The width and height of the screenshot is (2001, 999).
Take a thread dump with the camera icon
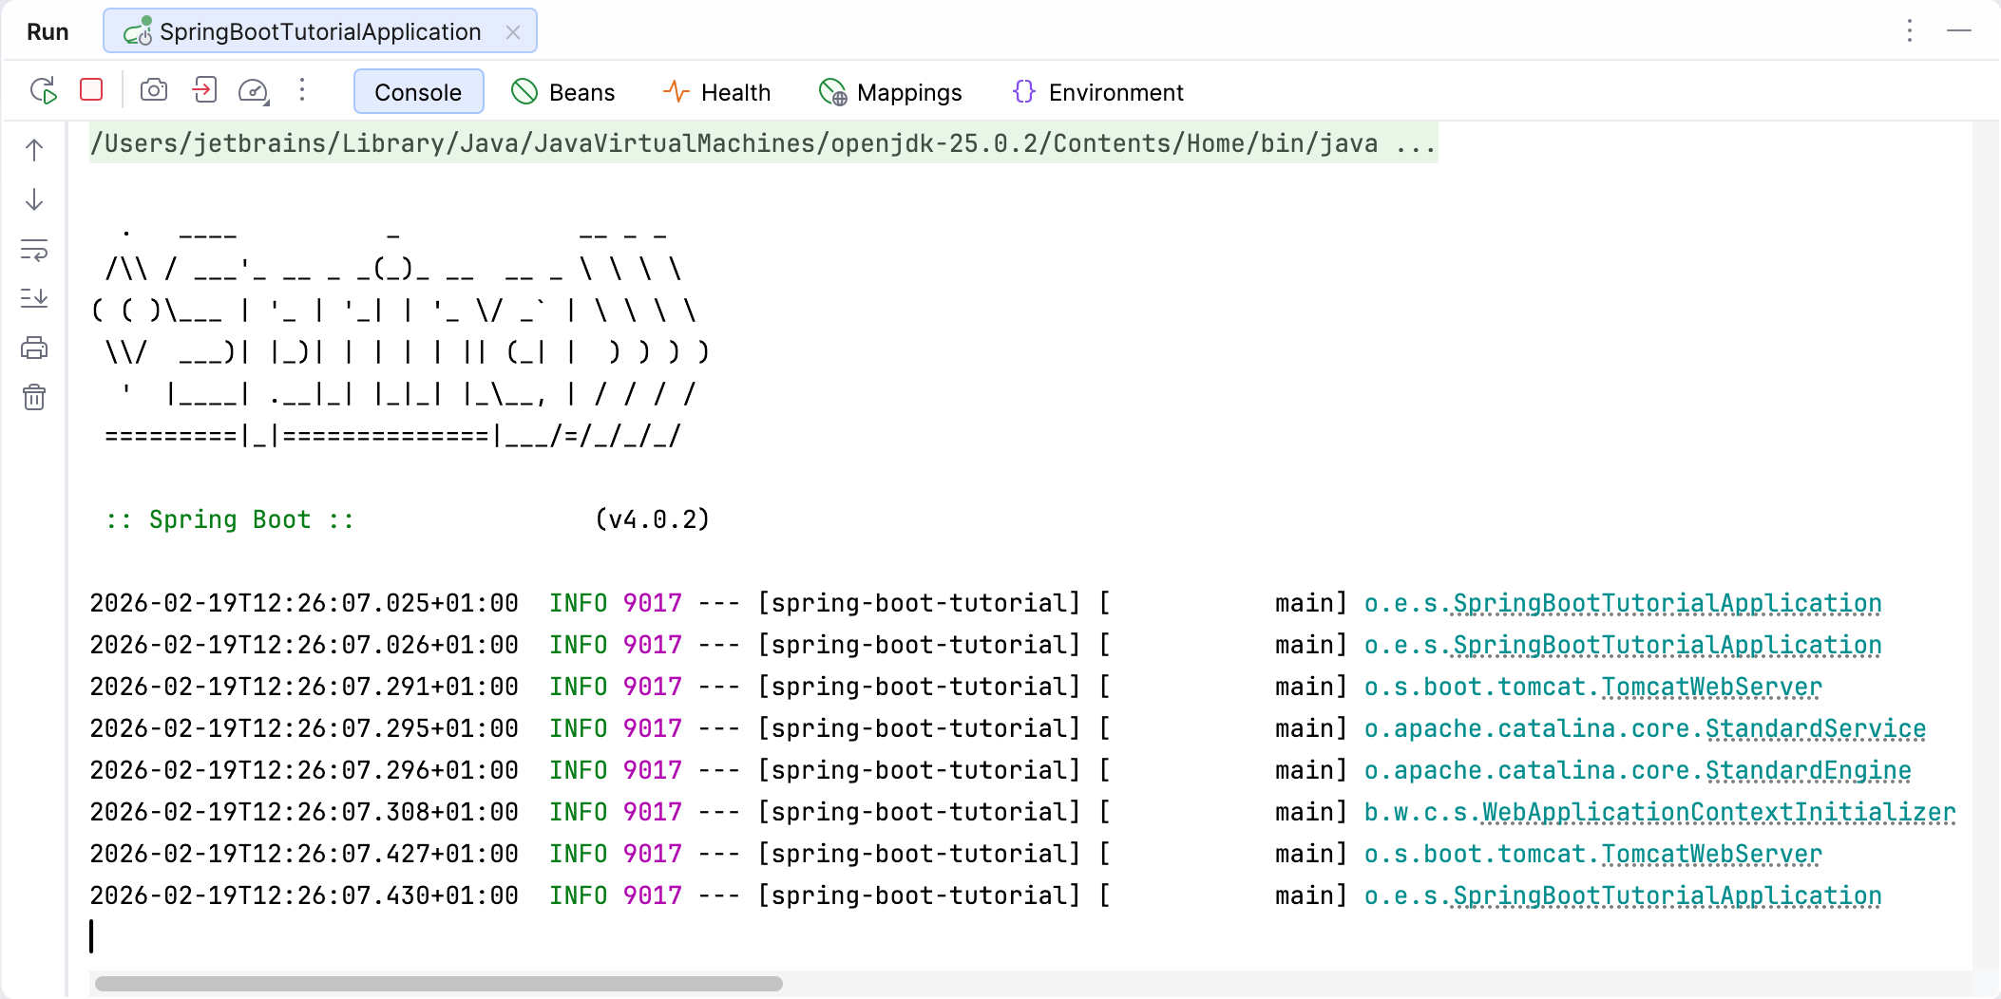154,90
